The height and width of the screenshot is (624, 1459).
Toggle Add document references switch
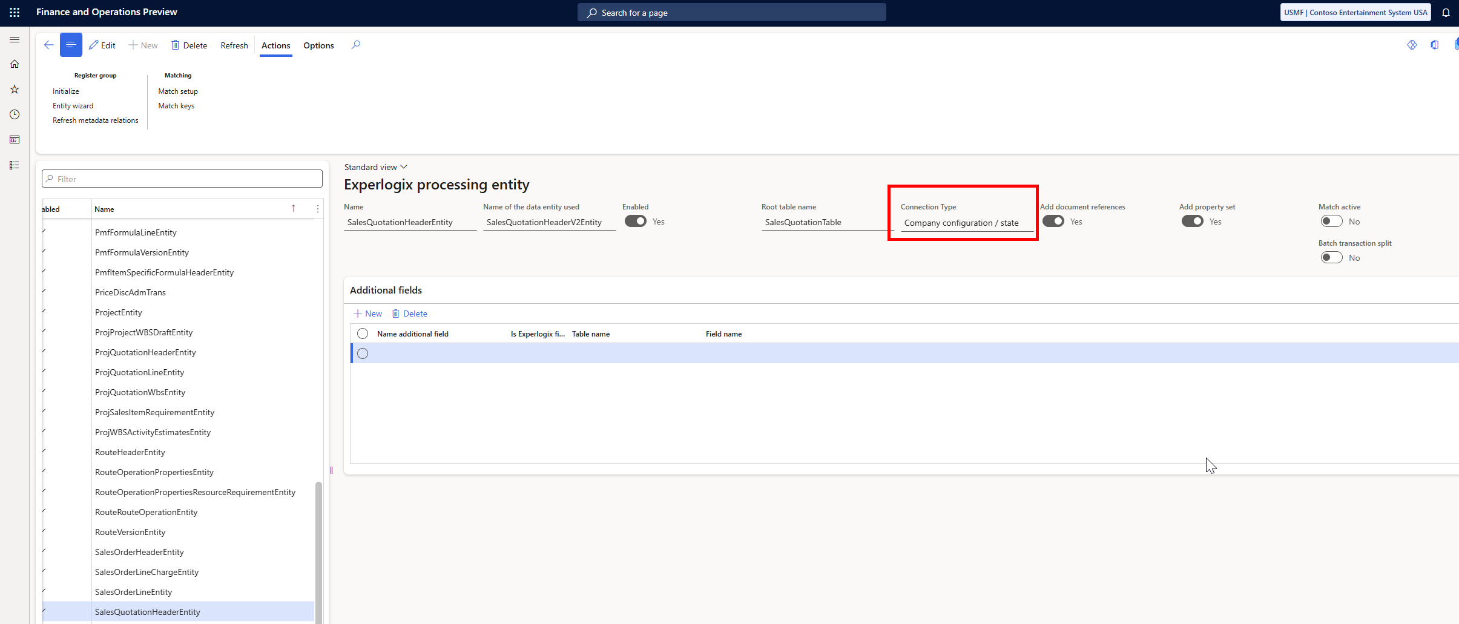click(x=1053, y=222)
